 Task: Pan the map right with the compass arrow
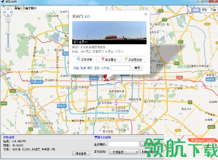point(11,12)
